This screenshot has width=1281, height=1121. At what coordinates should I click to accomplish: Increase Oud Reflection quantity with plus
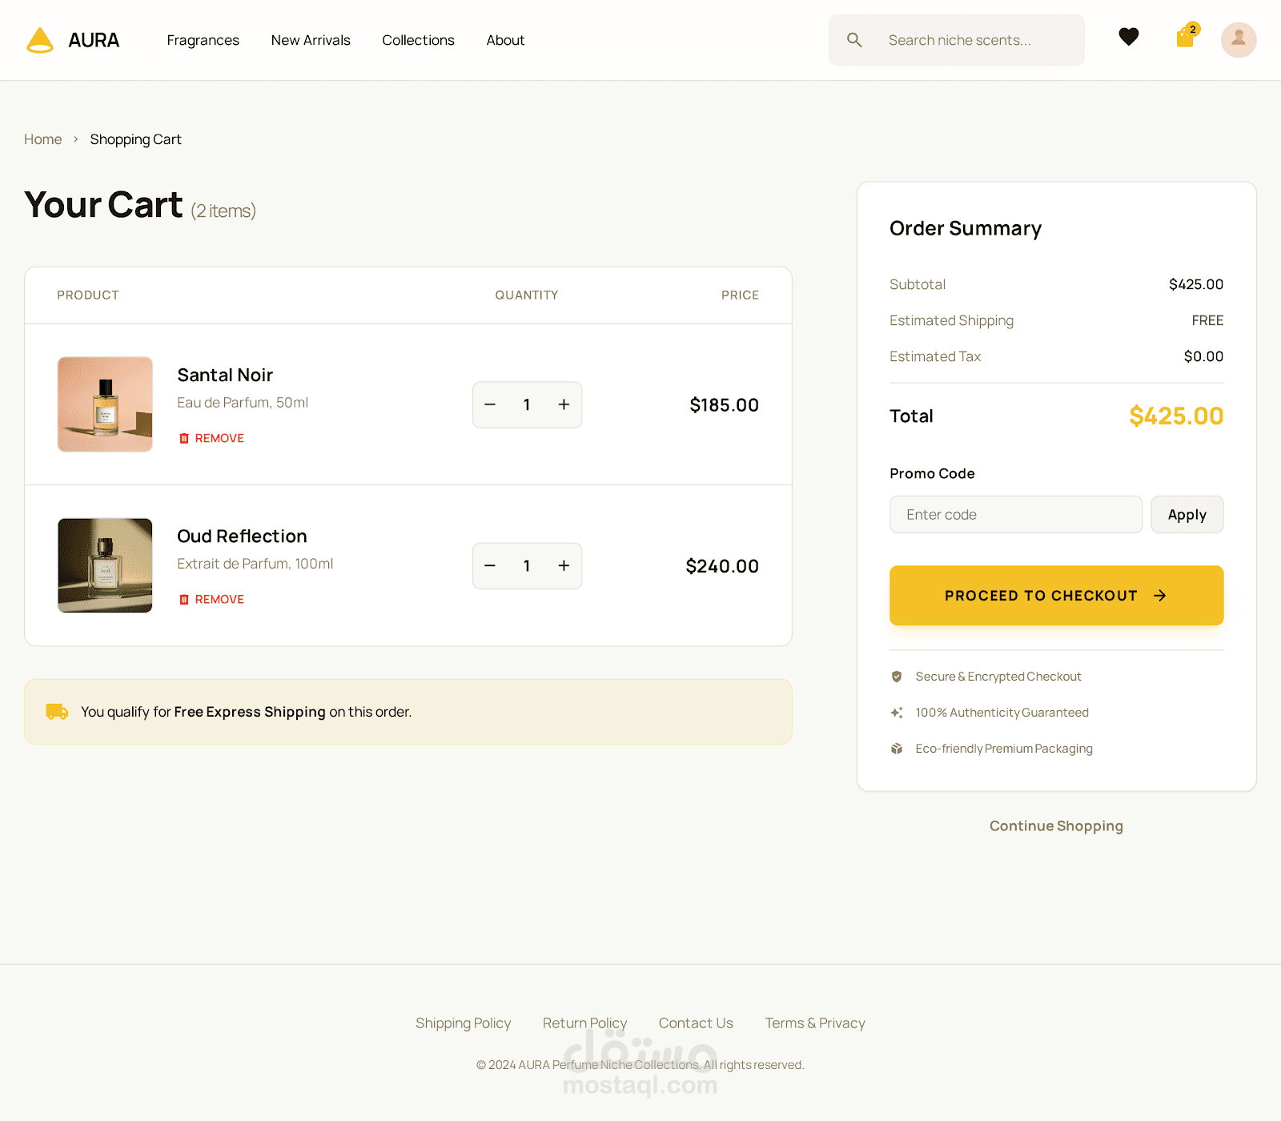tap(564, 566)
